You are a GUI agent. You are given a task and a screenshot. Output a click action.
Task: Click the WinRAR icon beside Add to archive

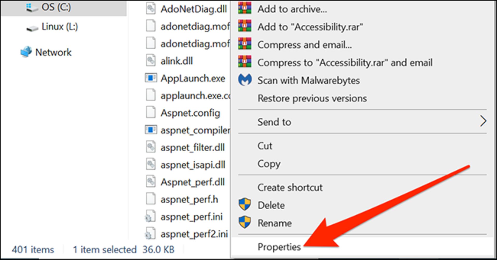click(x=244, y=8)
